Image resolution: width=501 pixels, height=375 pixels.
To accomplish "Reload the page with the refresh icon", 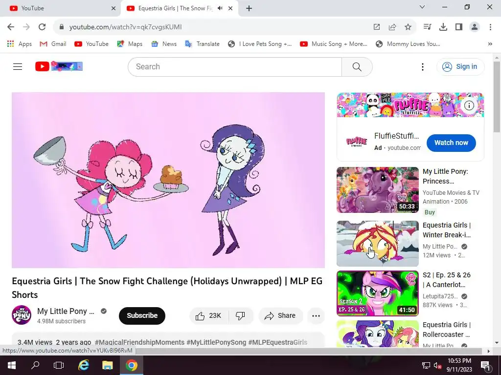I will tap(42, 27).
